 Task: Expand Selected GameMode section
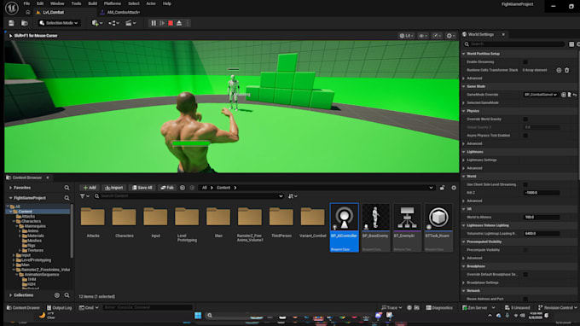pyautogui.click(x=464, y=103)
